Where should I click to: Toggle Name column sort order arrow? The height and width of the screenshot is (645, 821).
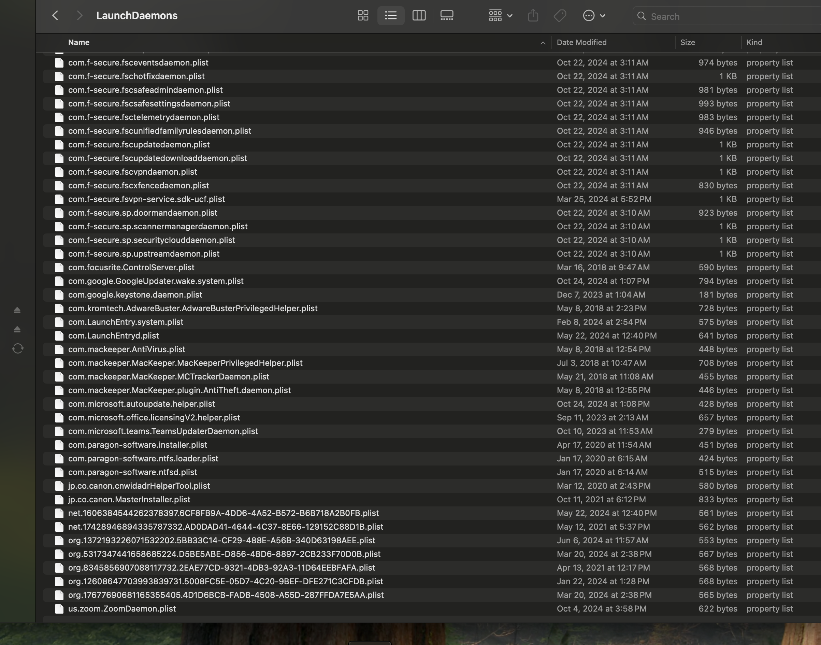click(543, 43)
